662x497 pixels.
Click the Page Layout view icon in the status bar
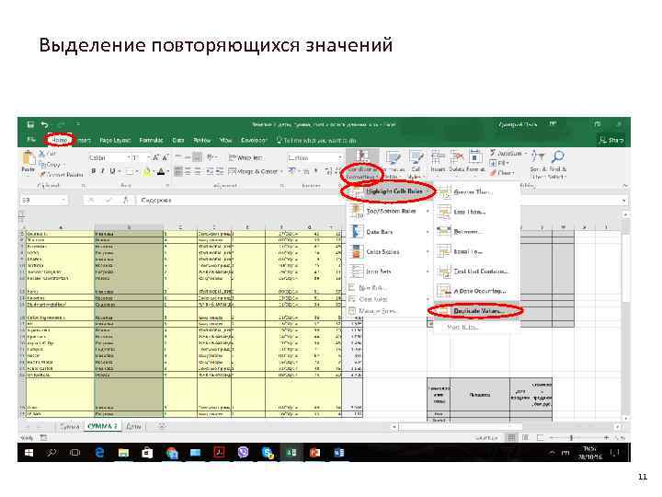click(x=526, y=437)
